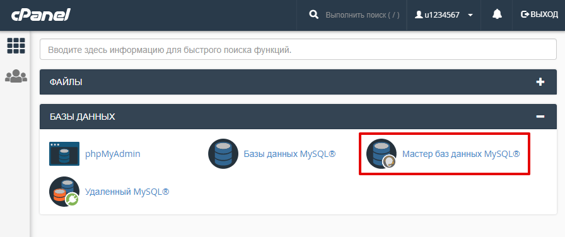Click the Удаленный MySQL icon

point(64,192)
